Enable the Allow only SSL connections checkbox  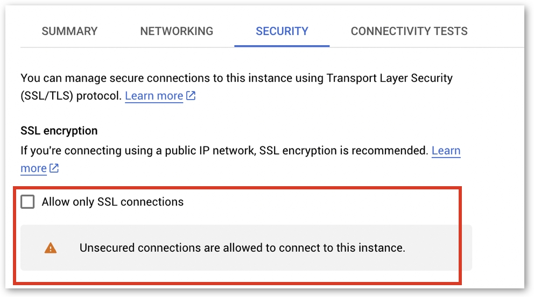pyautogui.click(x=27, y=202)
